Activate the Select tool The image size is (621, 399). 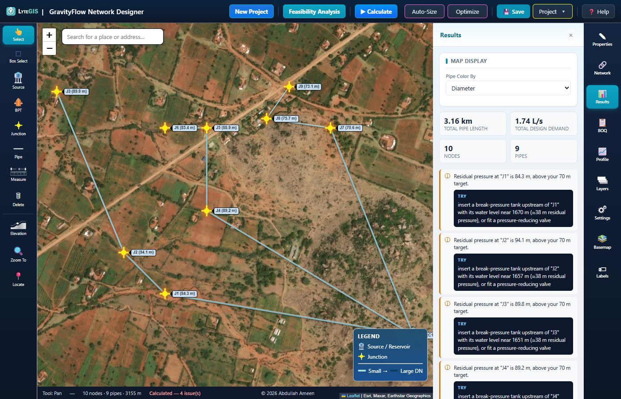[18, 35]
